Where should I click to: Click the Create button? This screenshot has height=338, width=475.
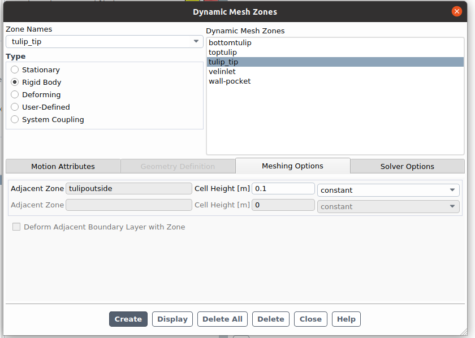pyautogui.click(x=128, y=319)
